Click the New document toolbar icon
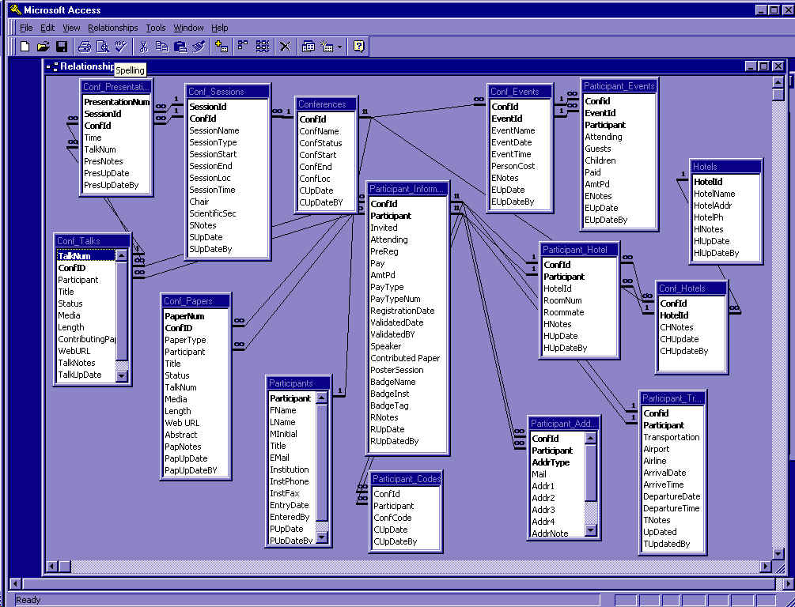This screenshot has width=795, height=607. [x=25, y=47]
